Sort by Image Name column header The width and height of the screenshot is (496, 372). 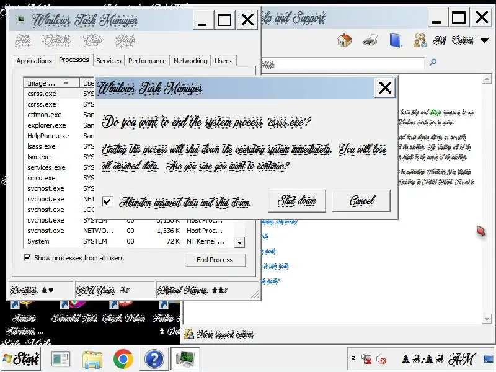click(51, 83)
